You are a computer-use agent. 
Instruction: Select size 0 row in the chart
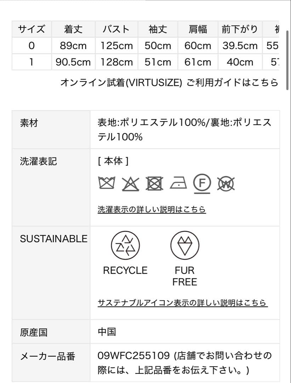(31, 45)
